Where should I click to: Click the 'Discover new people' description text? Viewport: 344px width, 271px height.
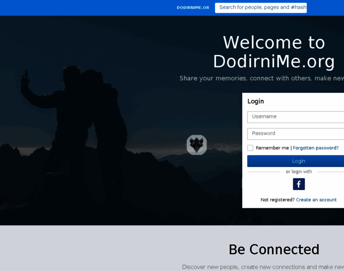tap(263, 267)
